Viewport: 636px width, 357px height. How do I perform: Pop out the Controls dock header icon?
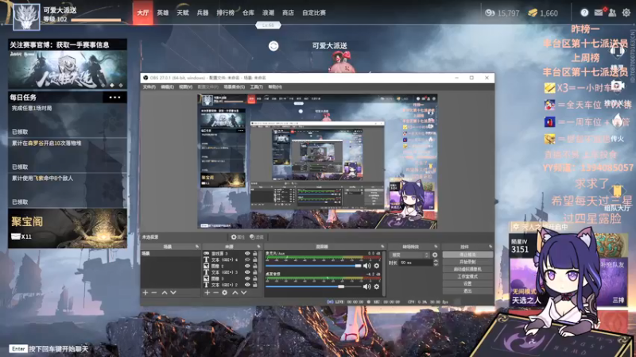(491, 247)
